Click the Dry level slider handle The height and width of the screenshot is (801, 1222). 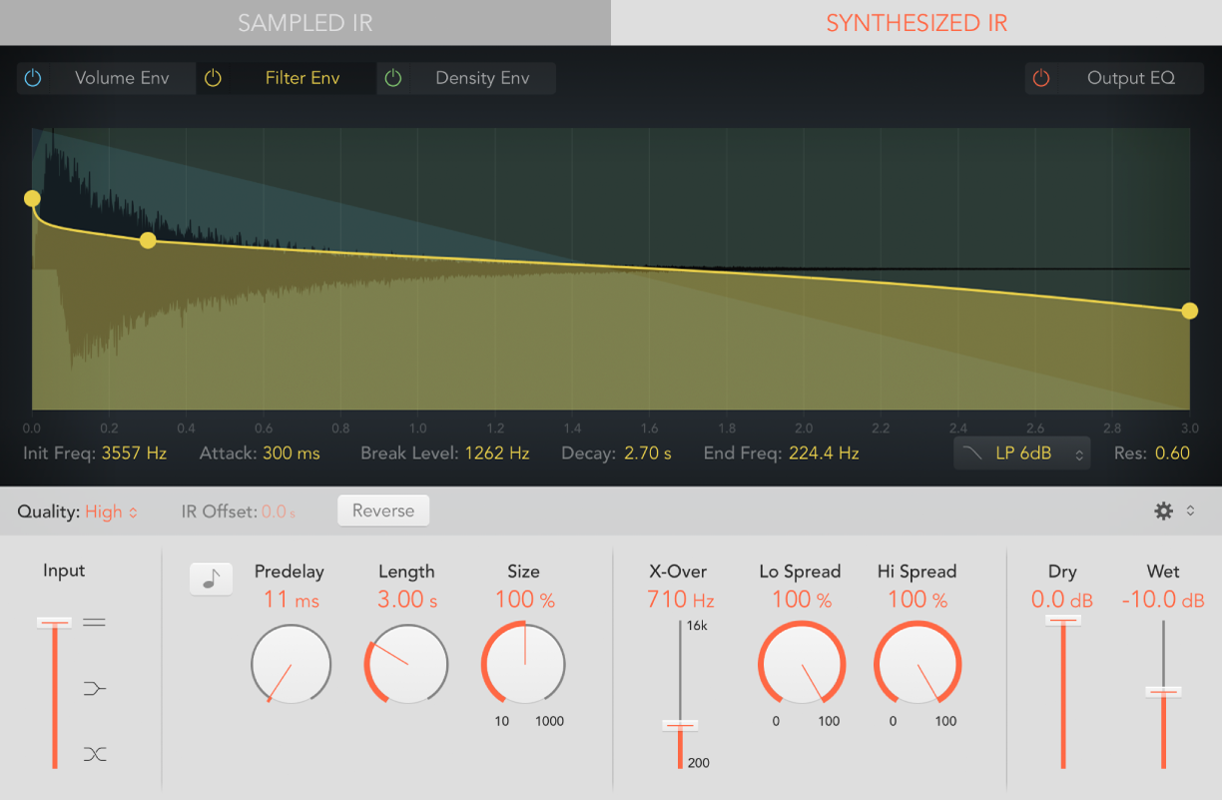pyautogui.click(x=1063, y=620)
